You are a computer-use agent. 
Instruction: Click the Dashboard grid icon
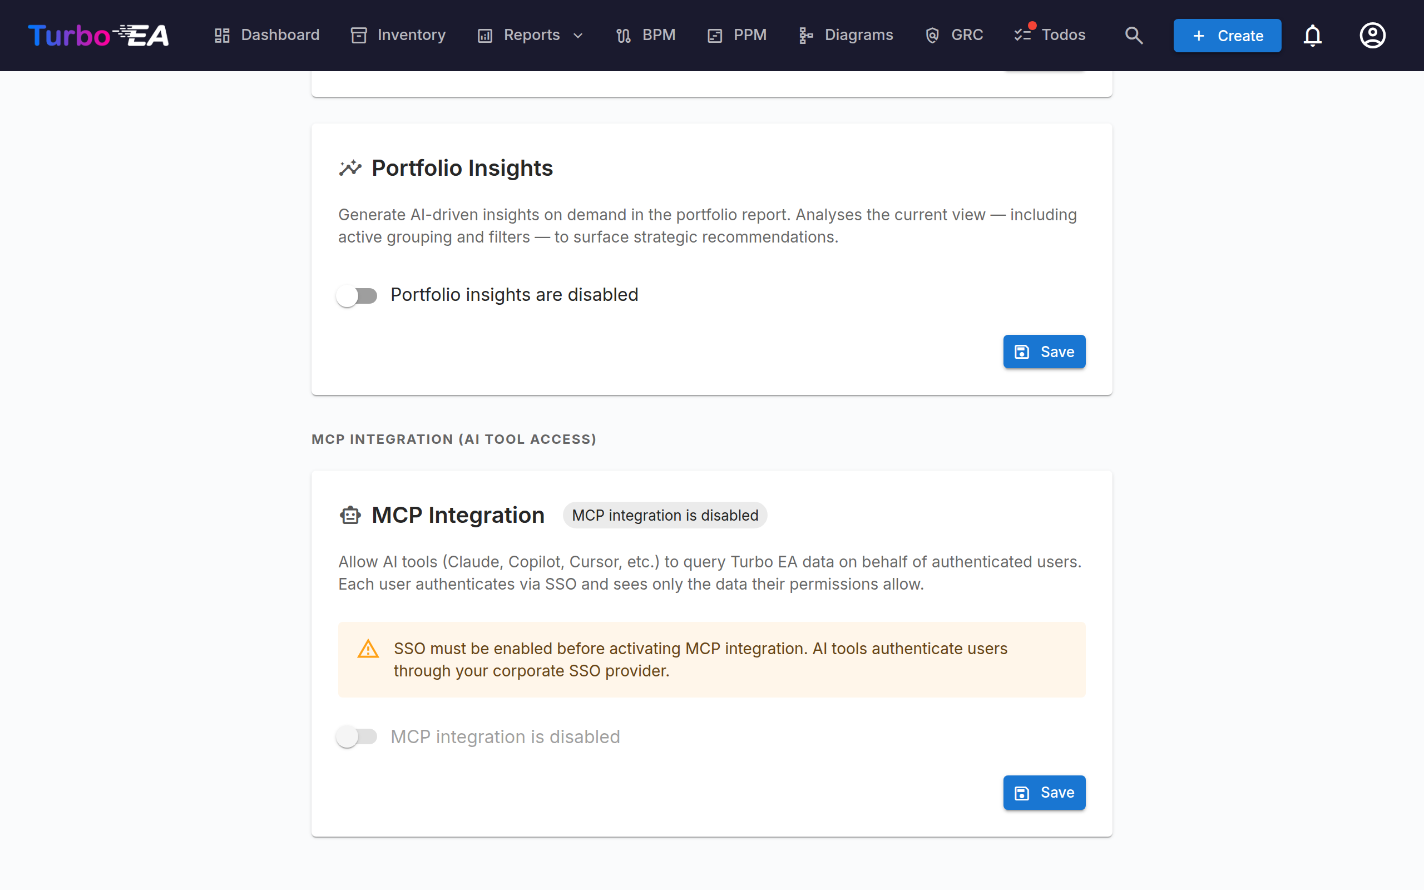222,35
